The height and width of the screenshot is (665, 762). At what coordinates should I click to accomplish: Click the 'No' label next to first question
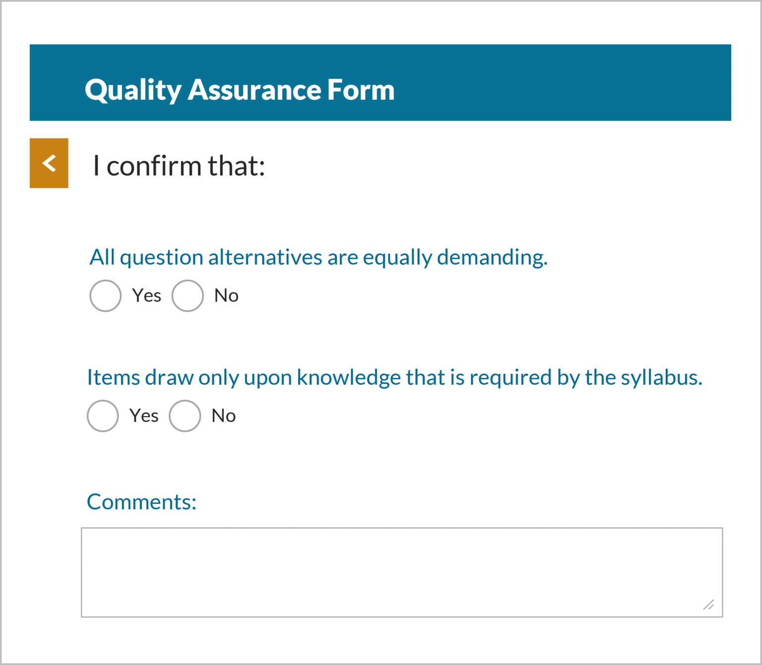click(x=226, y=295)
